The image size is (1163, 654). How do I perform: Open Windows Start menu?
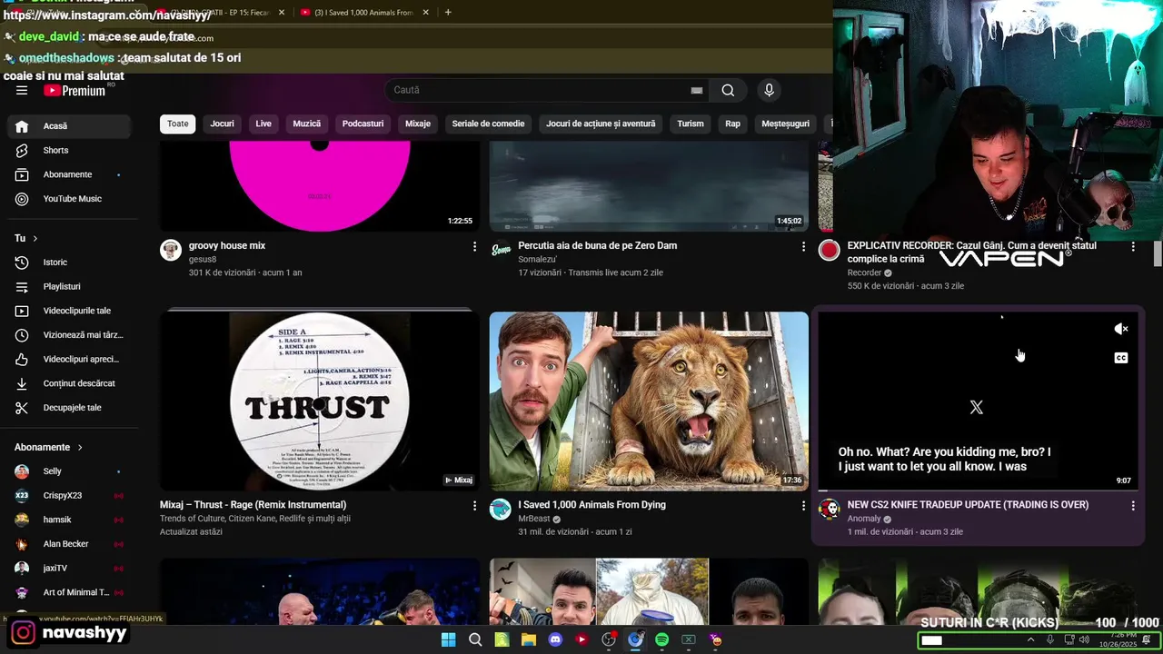448,639
